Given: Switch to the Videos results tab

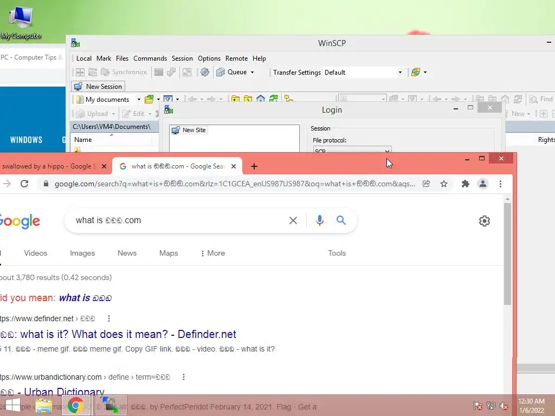Looking at the screenshot, I should pos(35,253).
